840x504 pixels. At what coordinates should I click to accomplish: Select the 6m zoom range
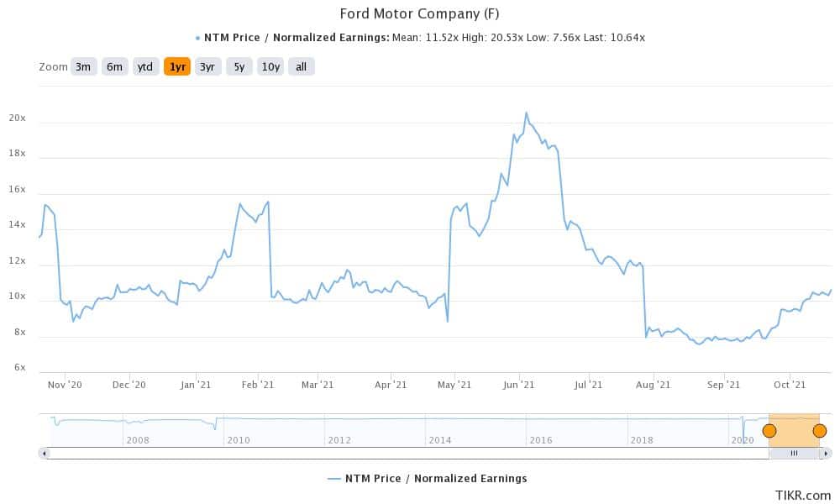coord(114,67)
